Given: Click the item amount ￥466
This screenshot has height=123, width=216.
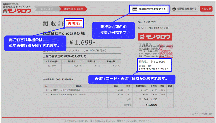Looking at the screenshot, I should coord(145,95).
